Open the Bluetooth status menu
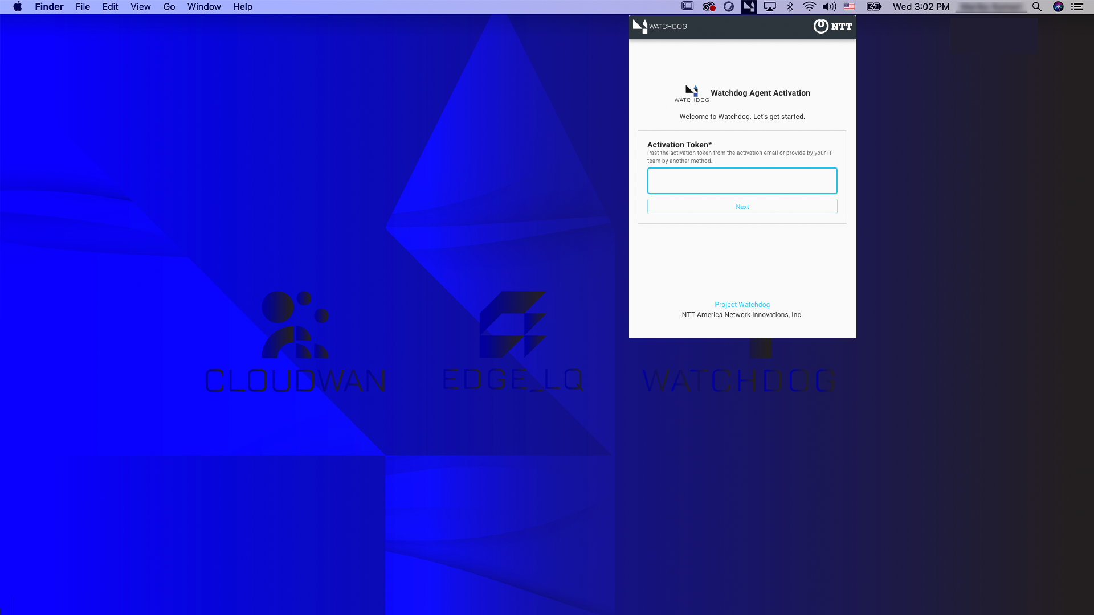Image resolution: width=1094 pixels, height=615 pixels. coord(790,7)
